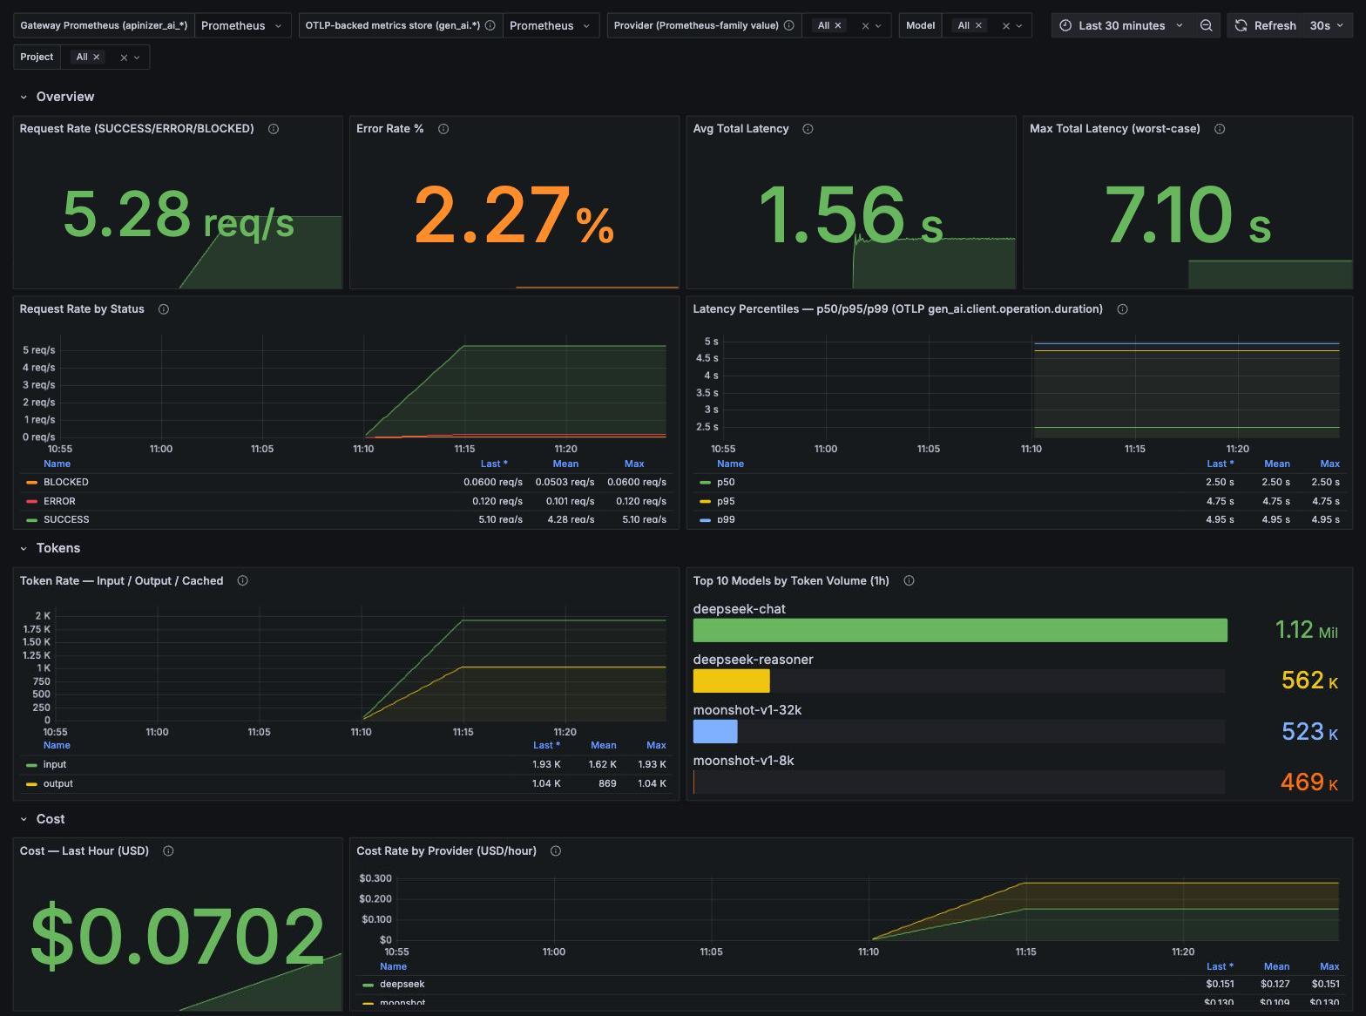This screenshot has width=1366, height=1016.
Task: Sort Request Rate legend by Mean column
Action: (x=565, y=464)
